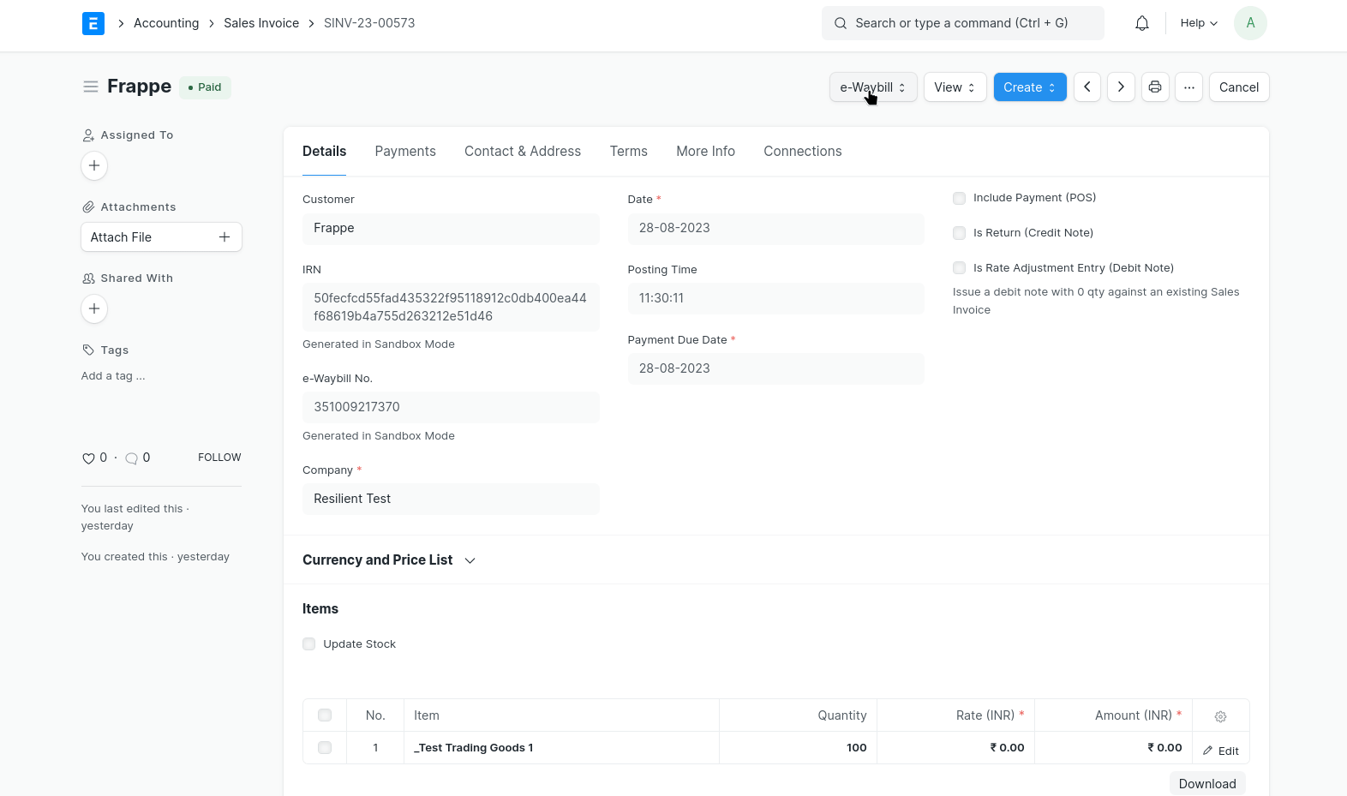This screenshot has width=1347, height=796.
Task: Click the Date field 28-08-2023
Action: pyautogui.click(x=775, y=229)
